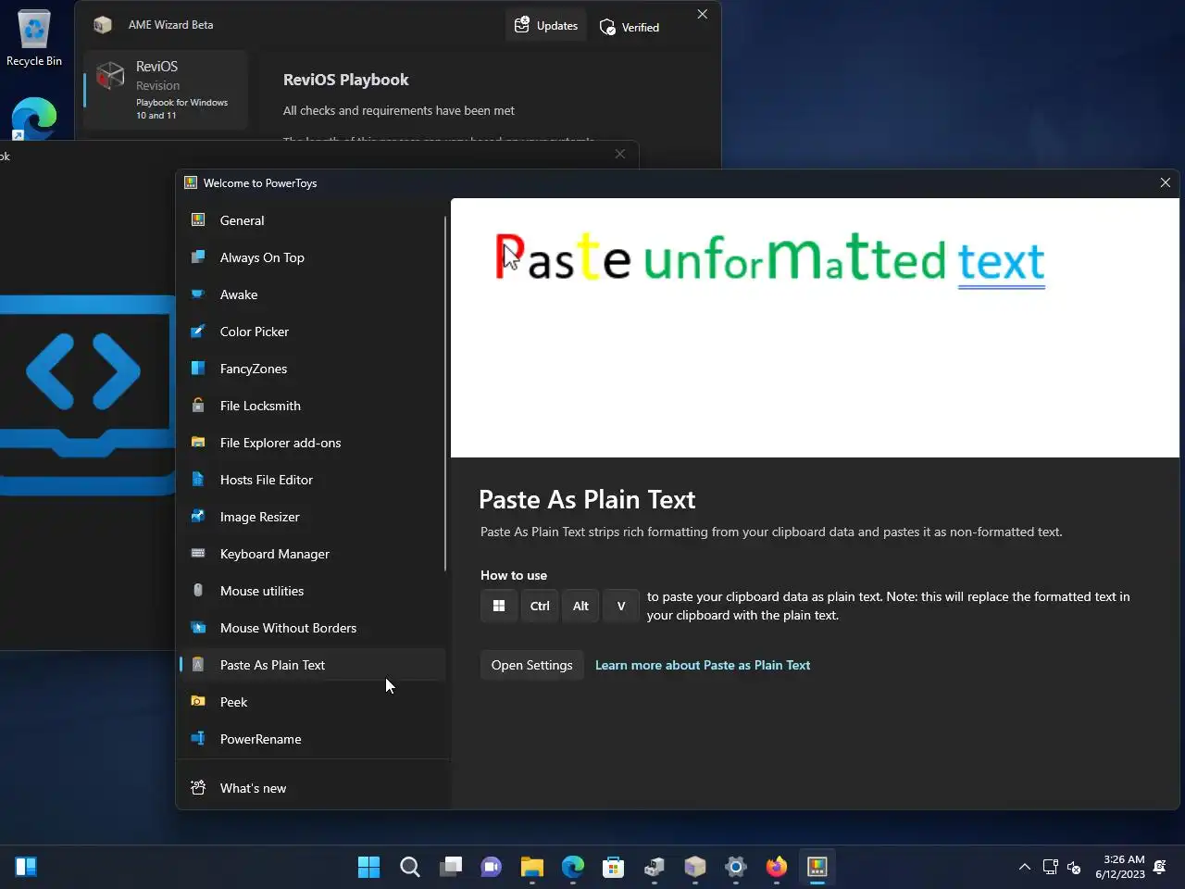This screenshot has height=889, width=1185.
Task: Click the Mouse utilities icon
Action: point(198,591)
